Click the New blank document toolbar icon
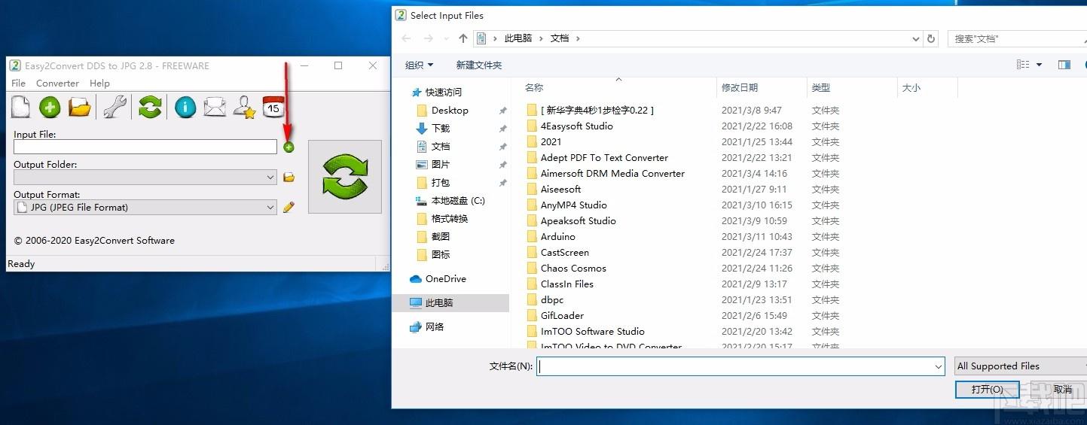The width and height of the screenshot is (1087, 425). pos(20,108)
